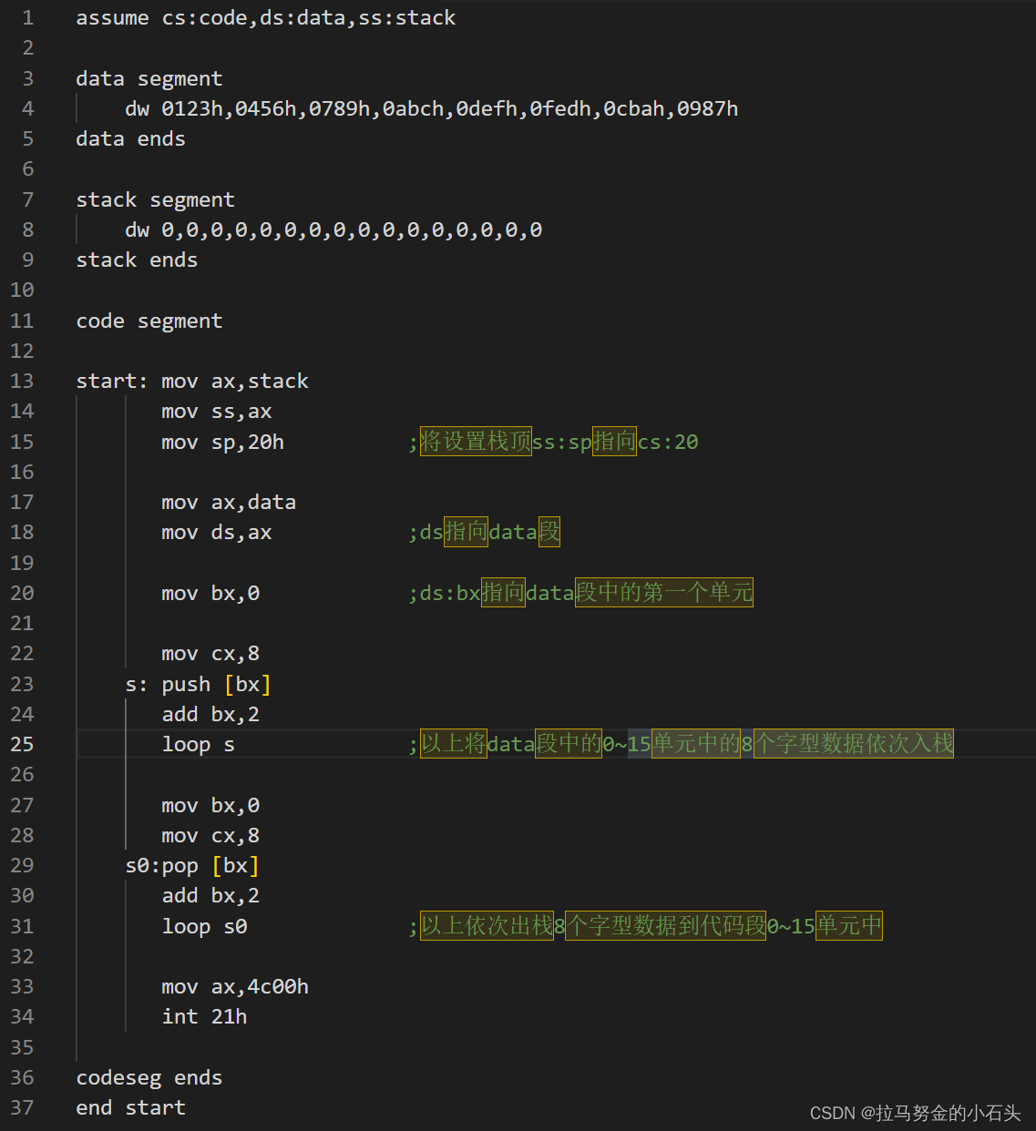1036x1131 pixels.
Task: Click line number 13 in the gutter
Action: (22, 381)
